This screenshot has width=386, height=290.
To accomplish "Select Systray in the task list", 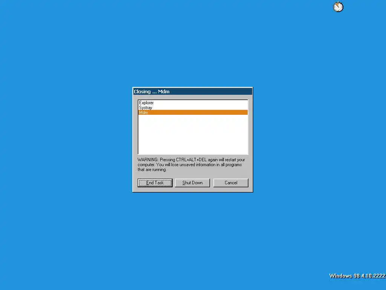I will click(x=193, y=108).
